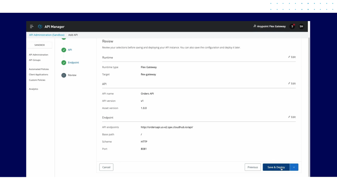The image size is (337, 189).
Task: Click the green Endpoint step checkmark icon
Action: pos(64,63)
